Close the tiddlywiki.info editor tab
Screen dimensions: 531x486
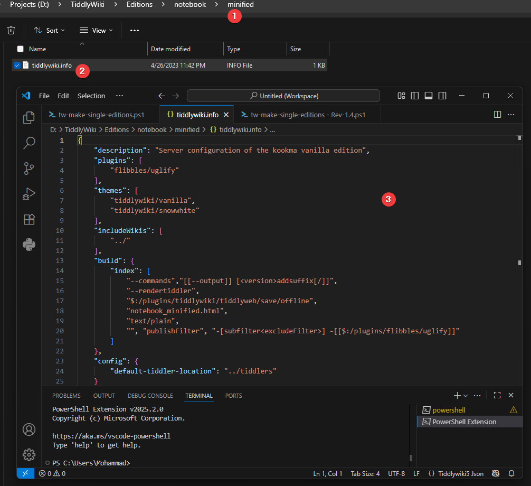[226, 115]
